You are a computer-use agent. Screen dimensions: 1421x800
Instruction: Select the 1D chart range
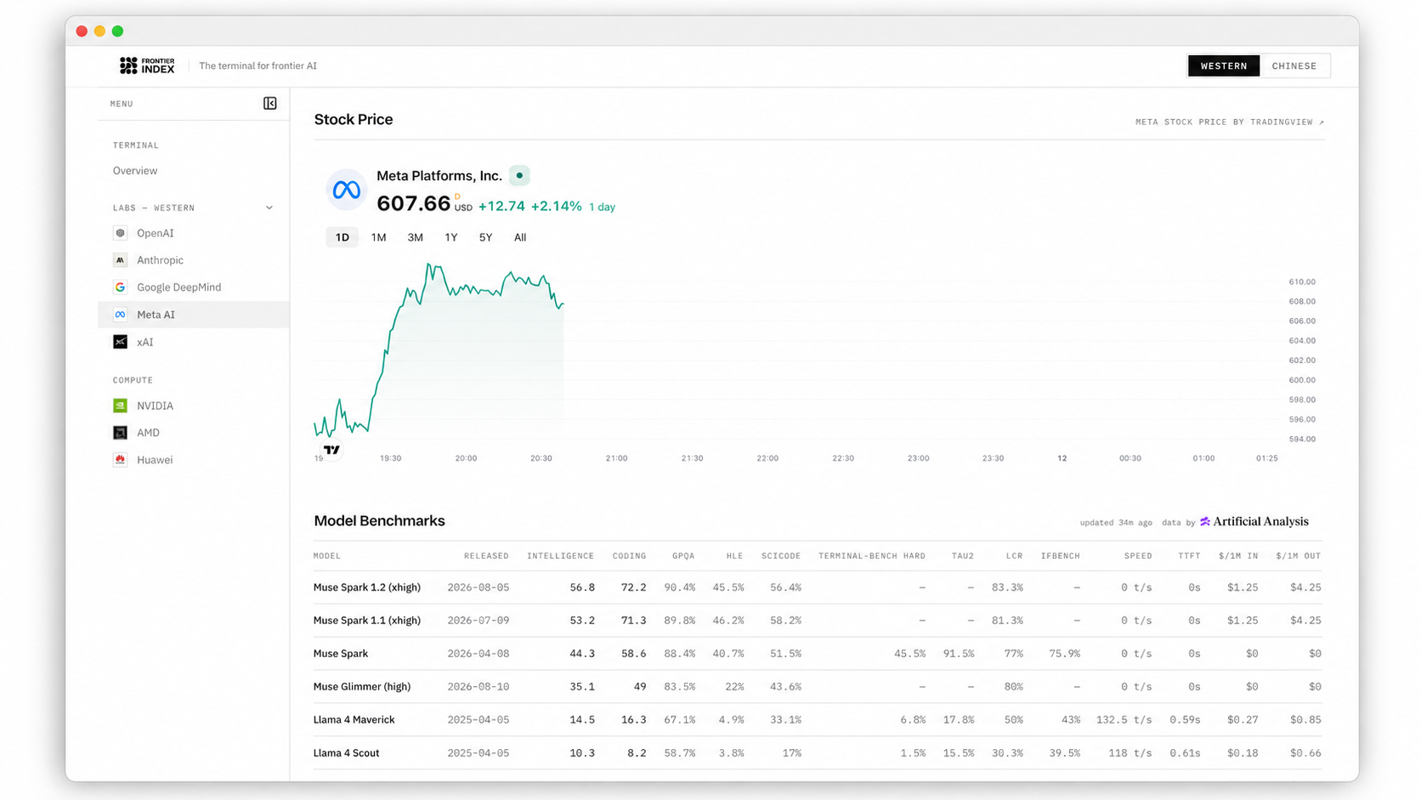(342, 237)
